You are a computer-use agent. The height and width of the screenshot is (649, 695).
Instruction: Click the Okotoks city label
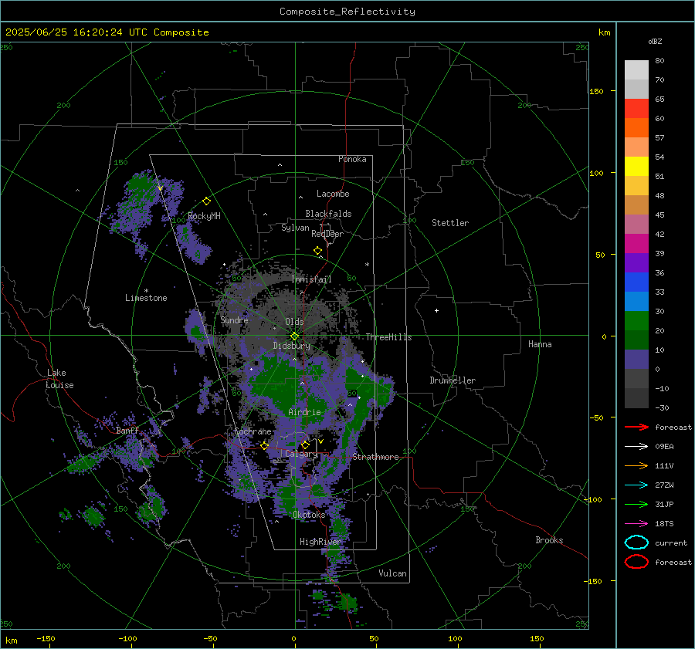(309, 515)
